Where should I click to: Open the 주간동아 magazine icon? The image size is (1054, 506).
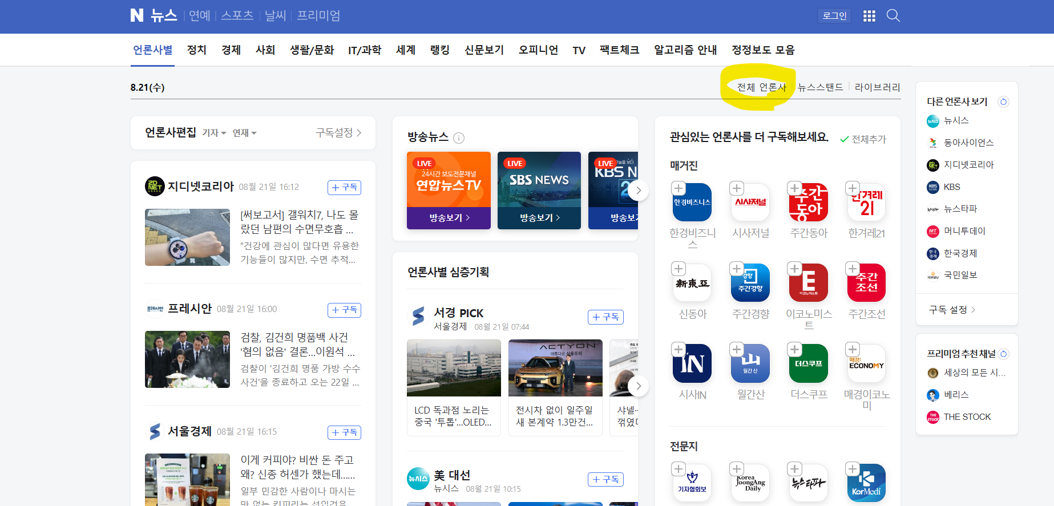[x=809, y=202]
